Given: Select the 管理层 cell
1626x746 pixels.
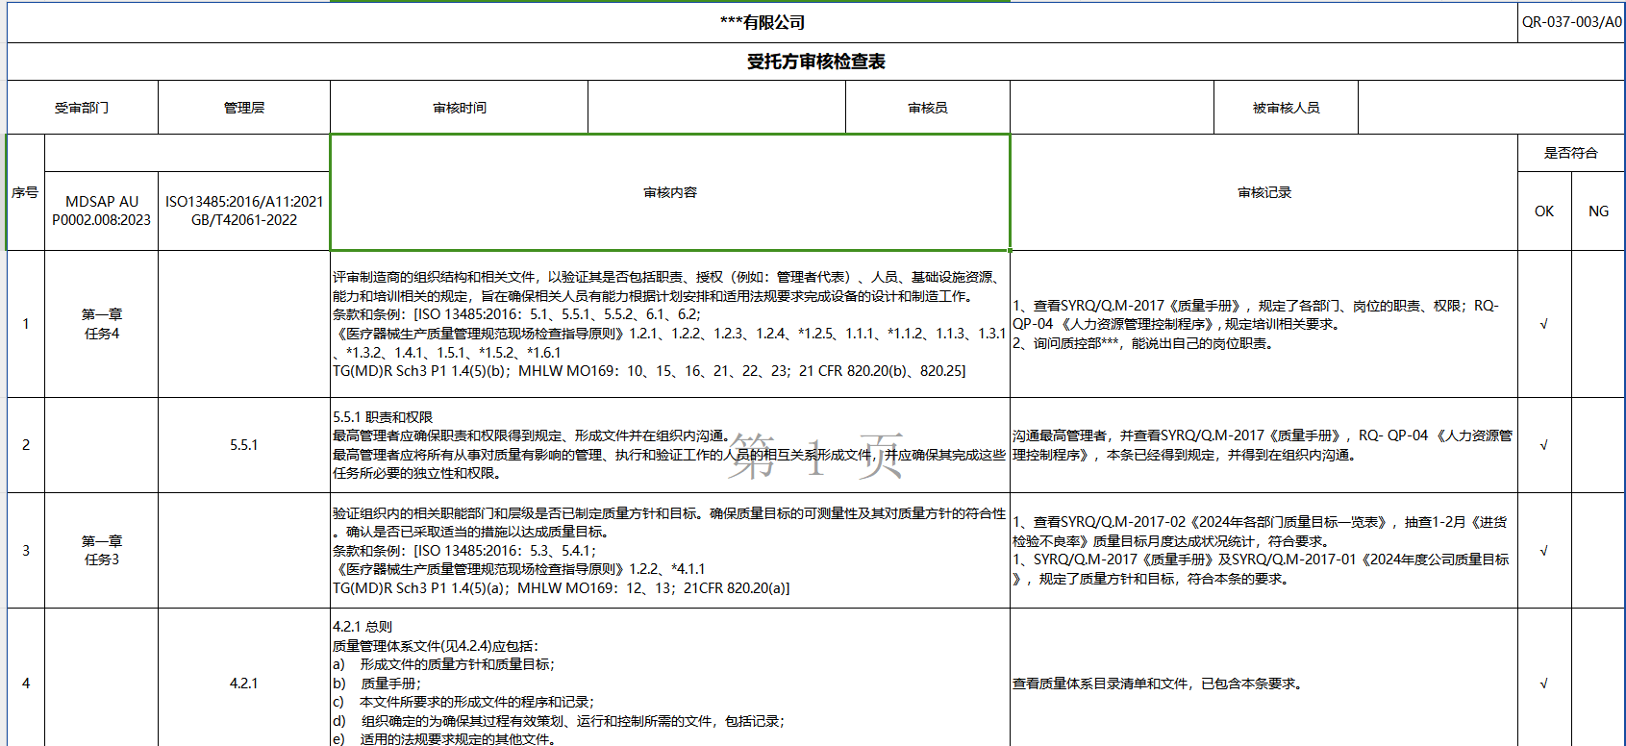Looking at the screenshot, I should point(244,108).
